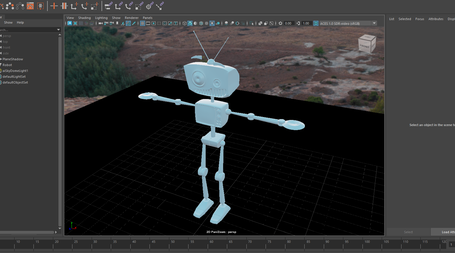The image size is (455, 253).
Task: Select aiSkyDomeLight1 in the Outliner
Action: coord(15,71)
